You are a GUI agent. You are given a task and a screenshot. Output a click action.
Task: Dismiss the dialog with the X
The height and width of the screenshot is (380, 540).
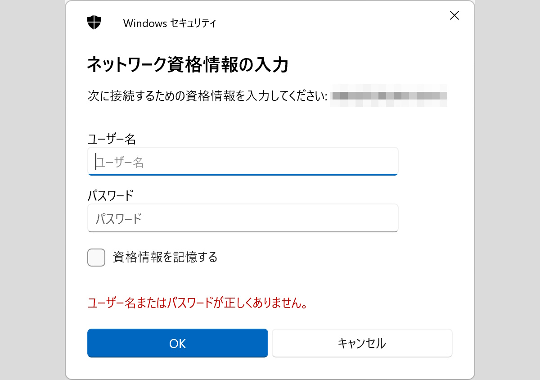454,15
